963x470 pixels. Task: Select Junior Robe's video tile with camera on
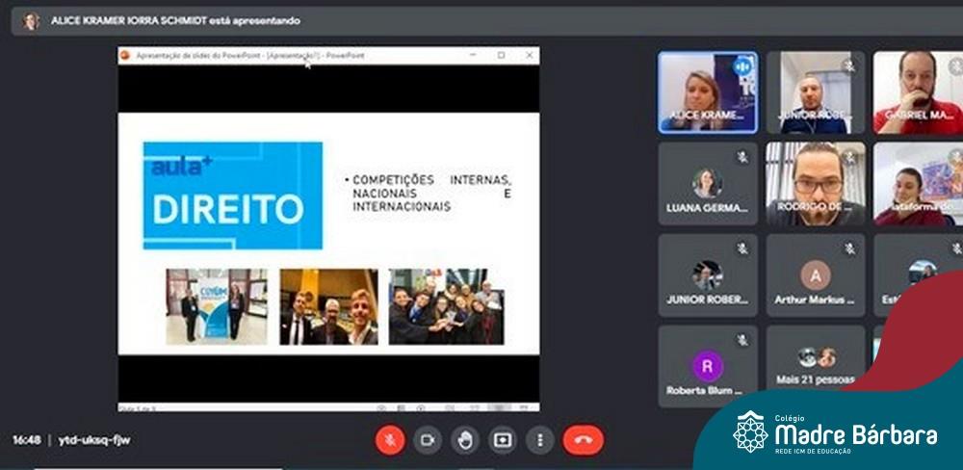[x=816, y=92]
